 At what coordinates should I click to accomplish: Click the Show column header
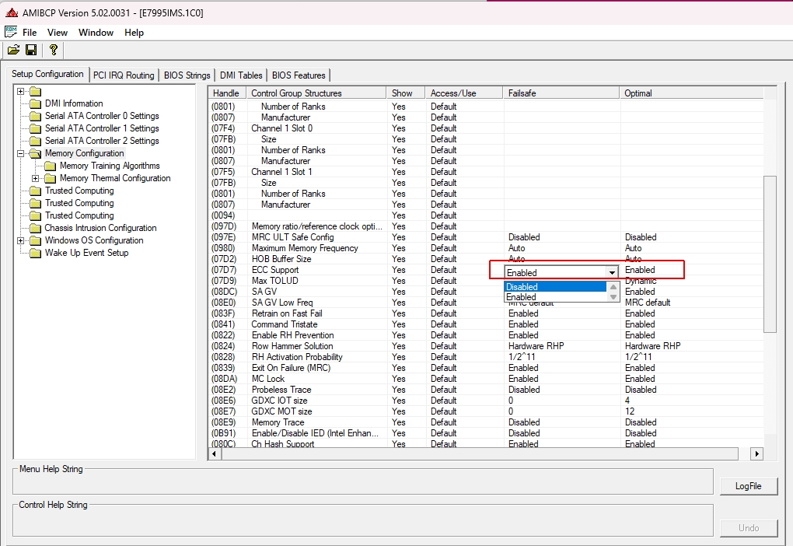[x=406, y=93]
